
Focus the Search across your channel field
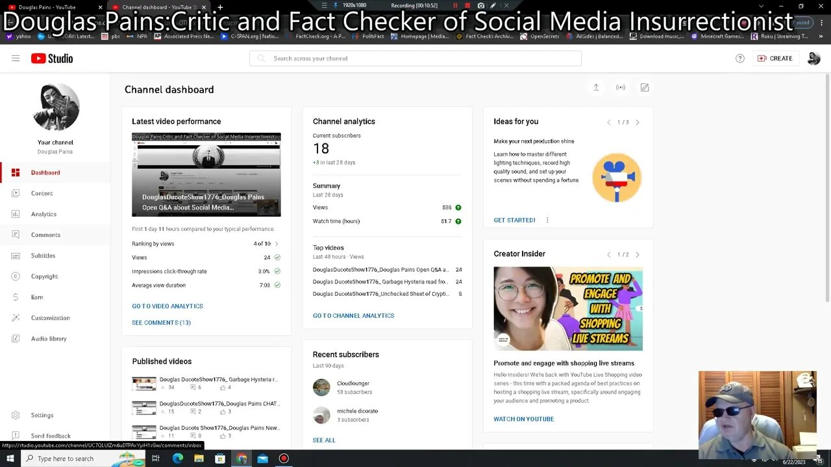click(415, 58)
